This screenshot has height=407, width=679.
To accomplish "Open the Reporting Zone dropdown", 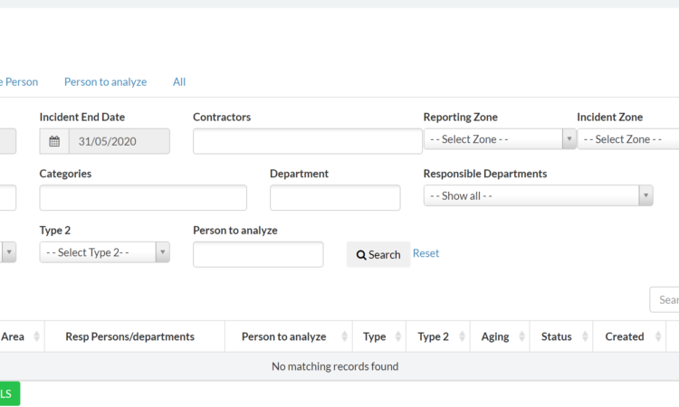I will click(x=500, y=139).
